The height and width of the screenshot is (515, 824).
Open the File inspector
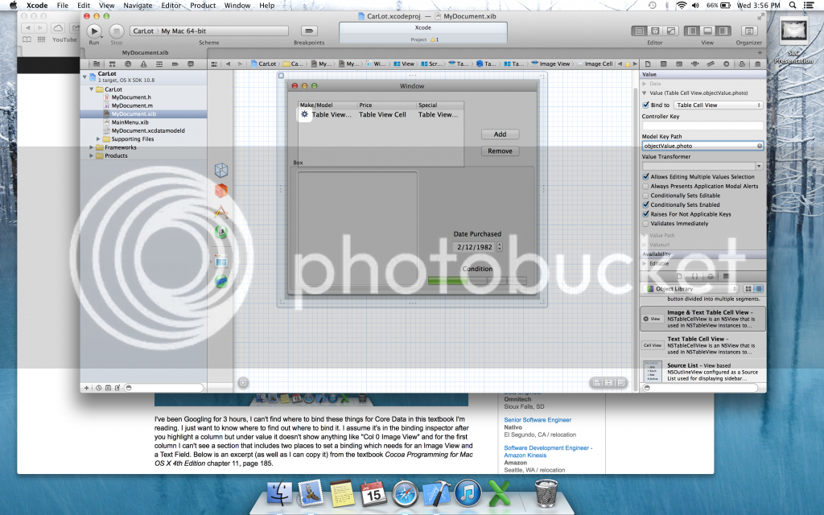(648, 64)
